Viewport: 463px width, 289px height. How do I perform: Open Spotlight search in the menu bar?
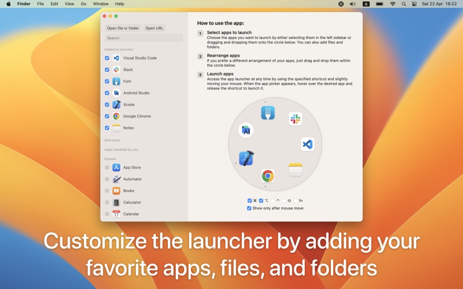(404, 4)
